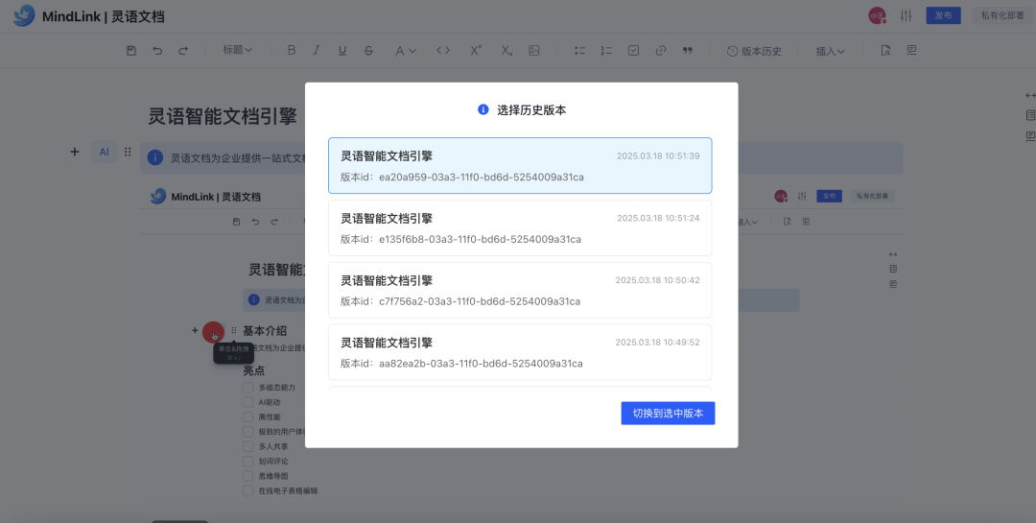This screenshot has height=523, width=1036.
Task: Click the undo arrow icon
Action: coord(157,50)
